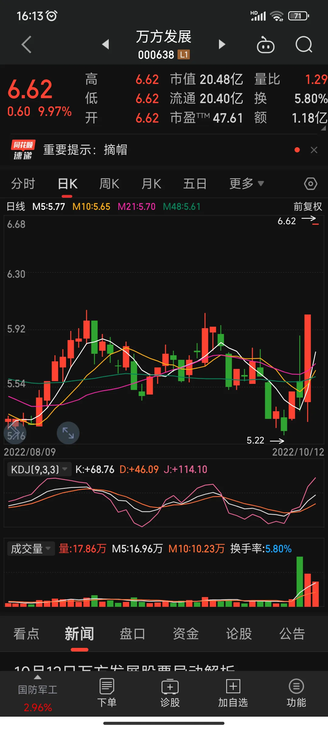Open the 资金 tab

186,634
